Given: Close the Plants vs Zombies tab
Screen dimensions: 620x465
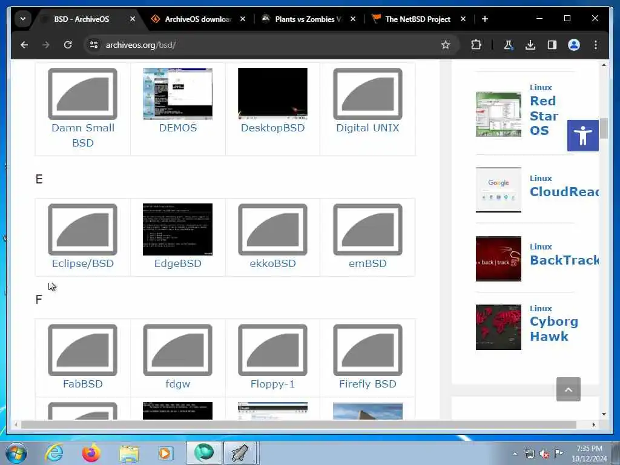Looking at the screenshot, I should (x=353, y=19).
